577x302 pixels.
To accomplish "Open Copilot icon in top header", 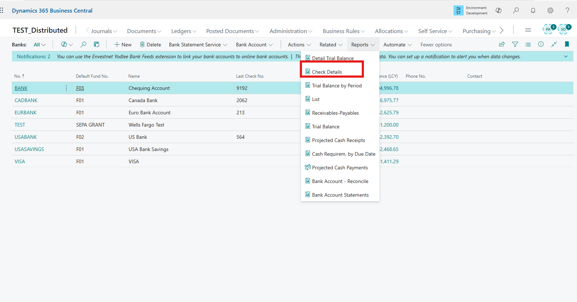I will (x=499, y=10).
